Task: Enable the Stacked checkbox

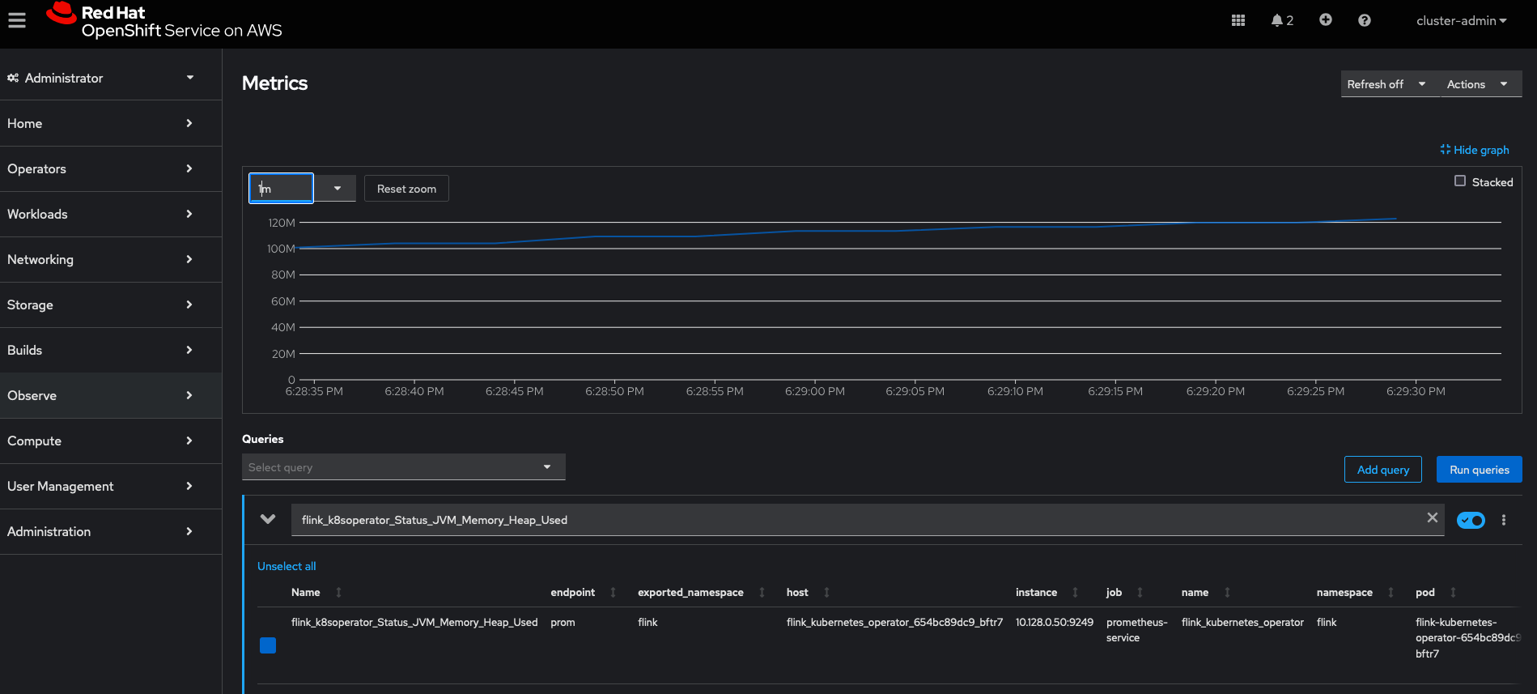Action: pyautogui.click(x=1460, y=181)
